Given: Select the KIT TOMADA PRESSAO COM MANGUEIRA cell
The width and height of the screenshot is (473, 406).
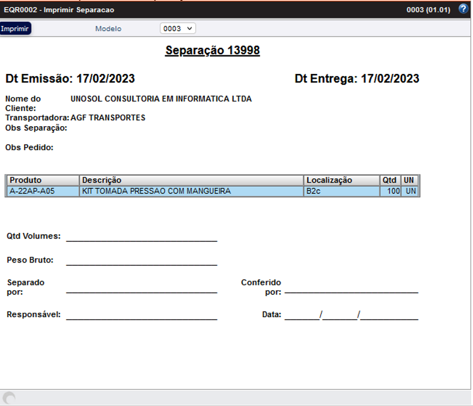Looking at the screenshot, I should 191,191.
